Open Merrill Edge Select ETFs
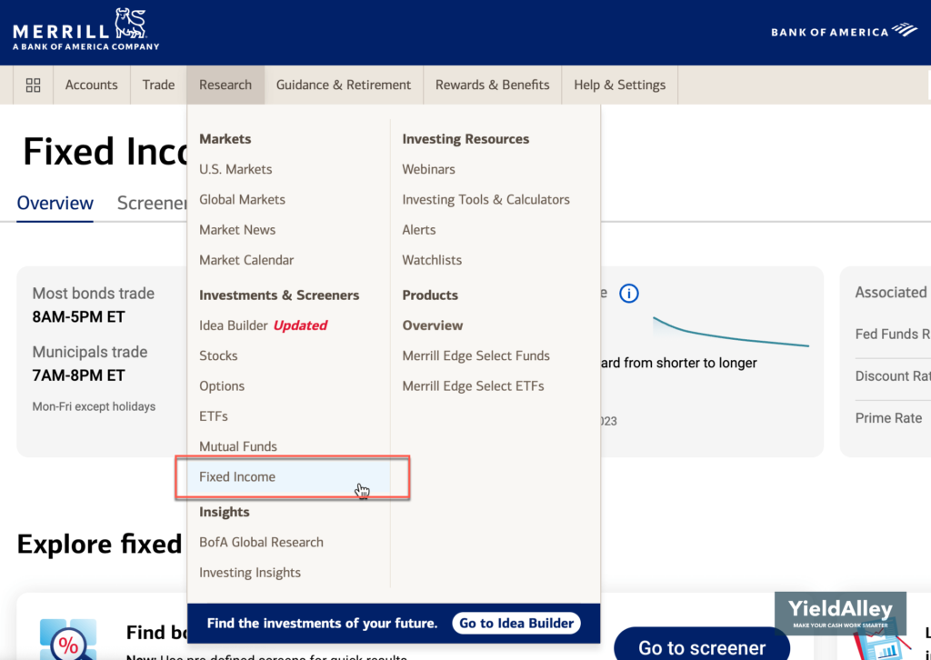The width and height of the screenshot is (931, 660). pos(473,385)
